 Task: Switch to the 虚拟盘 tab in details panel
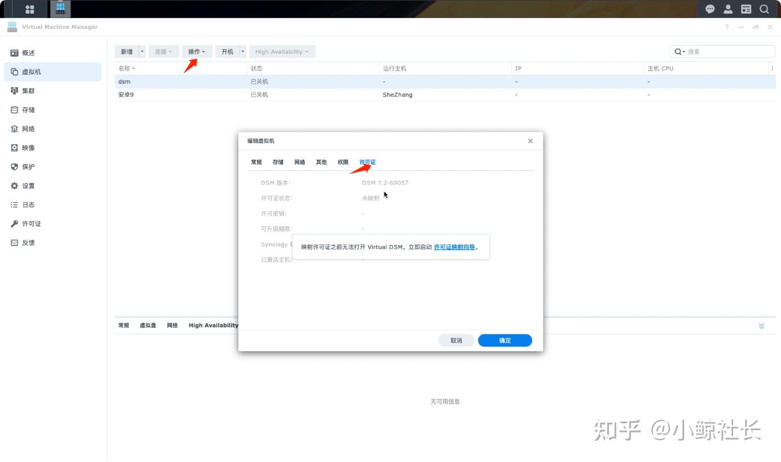(147, 325)
